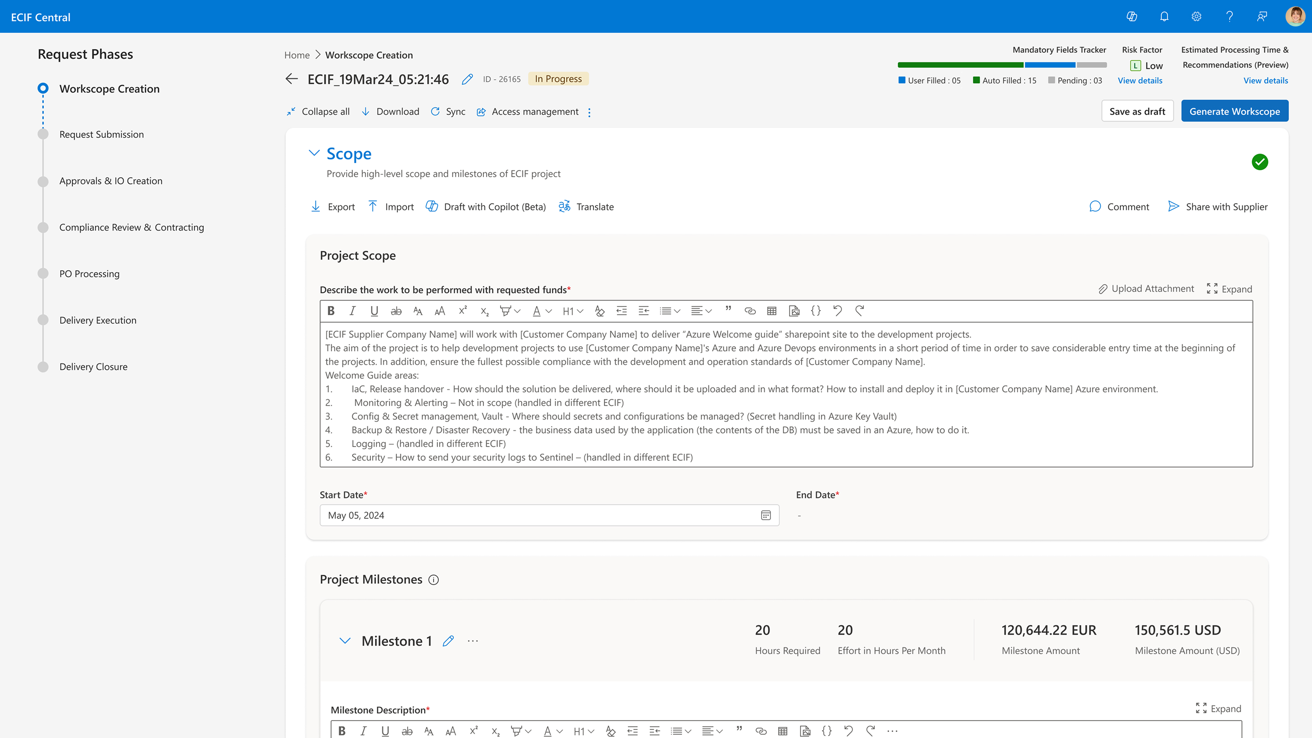Insert link in Project Scope editor toolbar

tap(750, 311)
